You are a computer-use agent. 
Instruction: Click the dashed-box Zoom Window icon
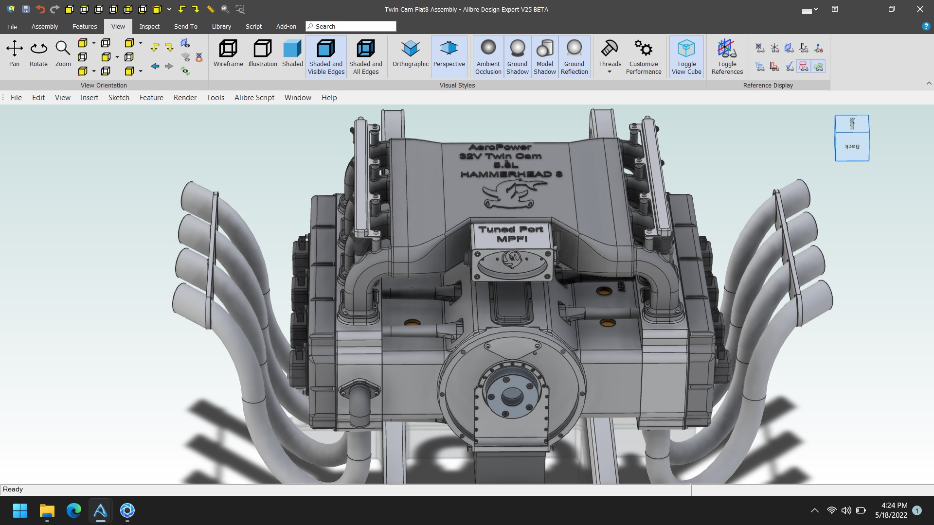click(240, 9)
